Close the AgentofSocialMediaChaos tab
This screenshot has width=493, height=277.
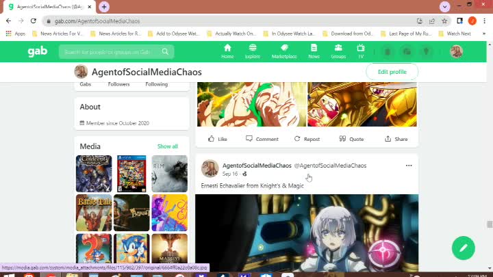89,7
